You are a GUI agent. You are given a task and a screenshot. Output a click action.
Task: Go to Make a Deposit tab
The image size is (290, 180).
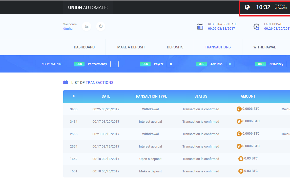tap(131, 47)
